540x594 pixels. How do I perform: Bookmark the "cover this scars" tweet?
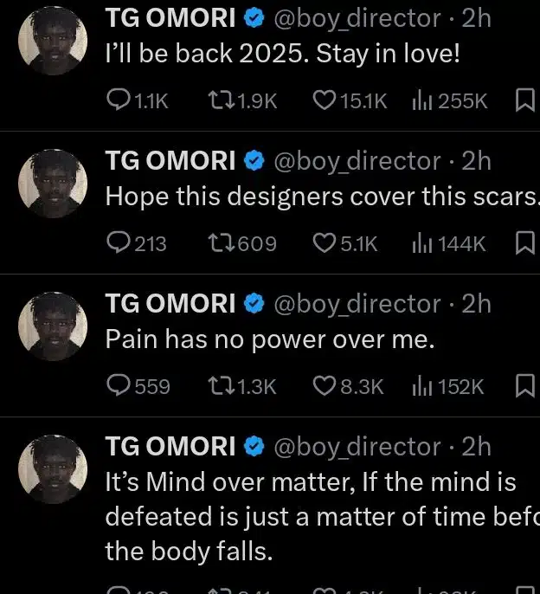[524, 244]
